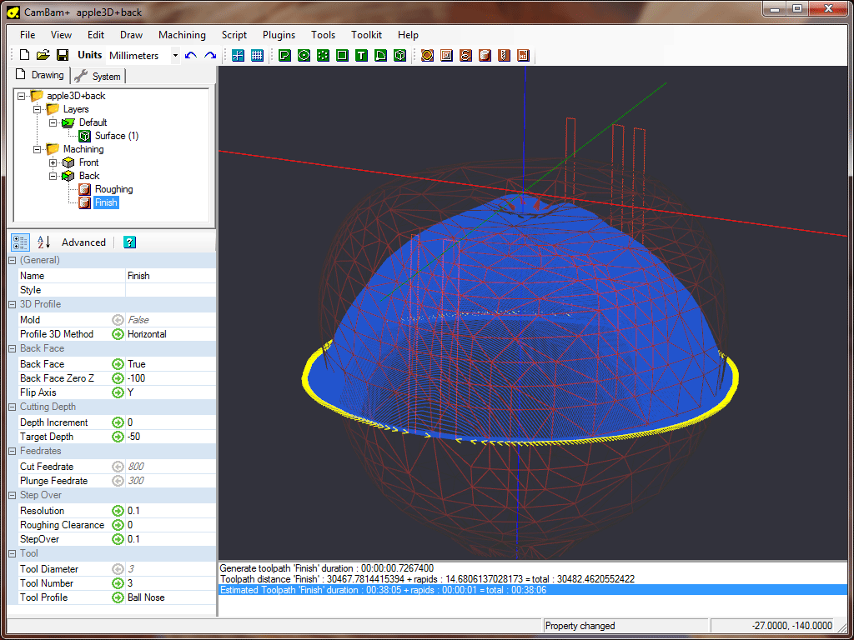Viewport: 854px width, 640px height.
Task: Click the 3D Profile machining icon
Action: tap(485, 55)
